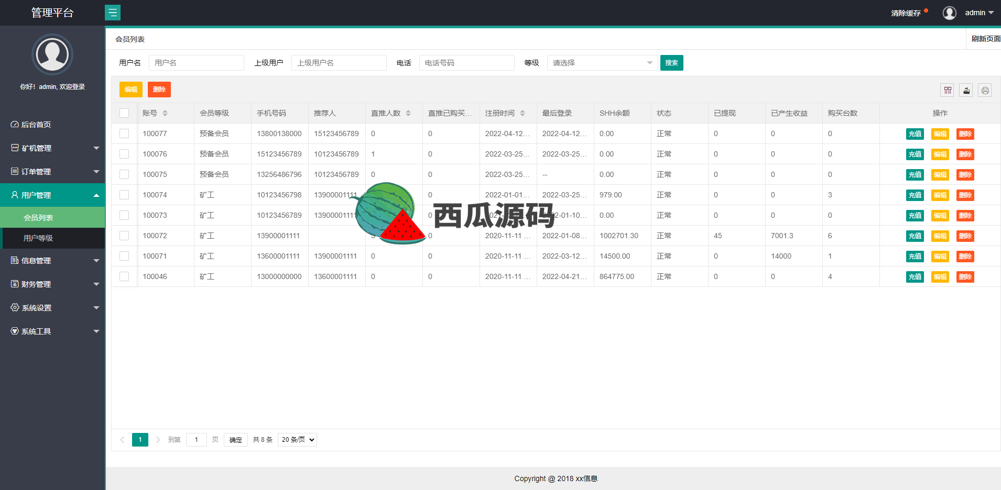The image size is (1001, 490).
Task: Click 编辑 for account 100076
Action: pos(940,154)
